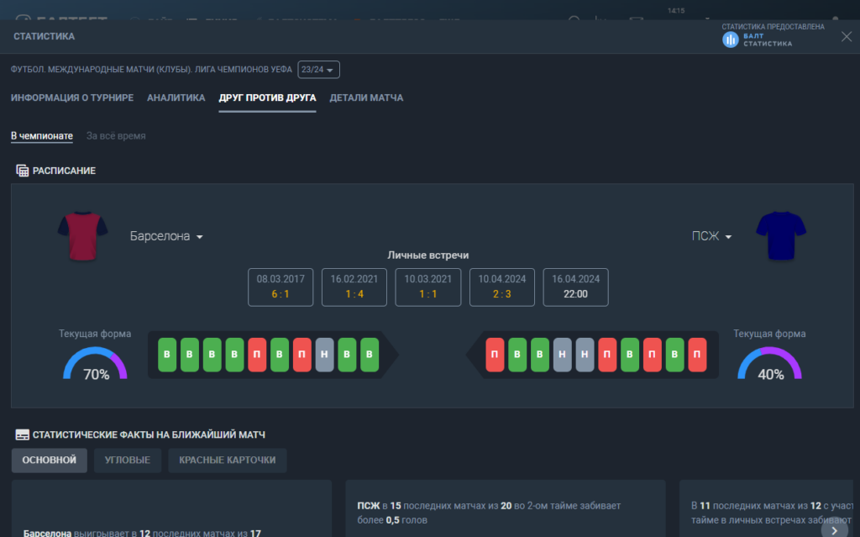The height and width of the screenshot is (537, 860).
Task: Open the upcoming 16.04.2024 22:00 match
Action: (x=575, y=287)
